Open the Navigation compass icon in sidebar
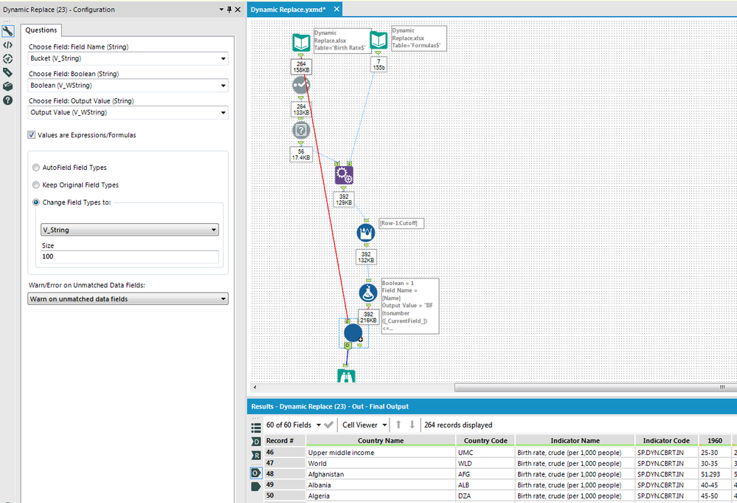 pos(7,59)
